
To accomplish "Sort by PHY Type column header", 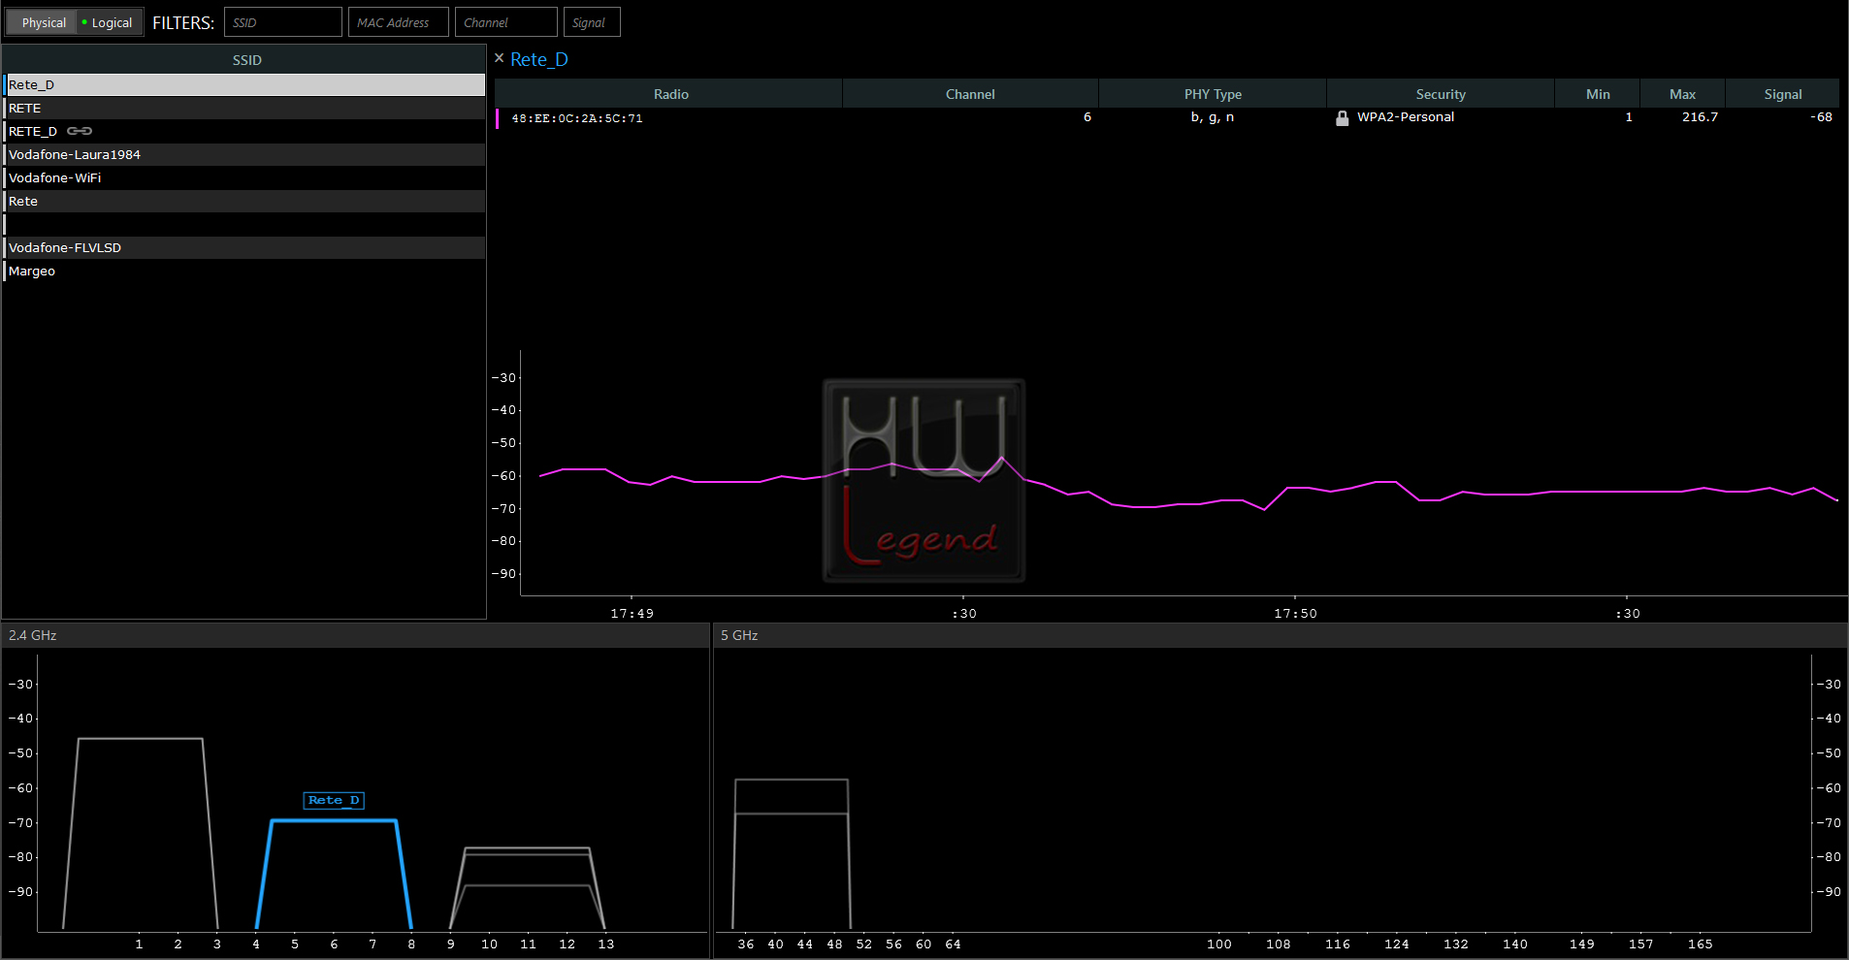I will tap(1213, 94).
